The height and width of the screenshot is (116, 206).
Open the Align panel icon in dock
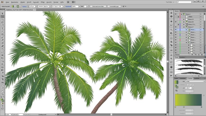coord(171,42)
